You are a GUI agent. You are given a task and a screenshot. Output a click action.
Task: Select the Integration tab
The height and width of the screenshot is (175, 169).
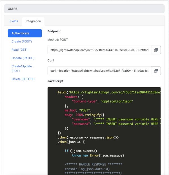click(33, 21)
